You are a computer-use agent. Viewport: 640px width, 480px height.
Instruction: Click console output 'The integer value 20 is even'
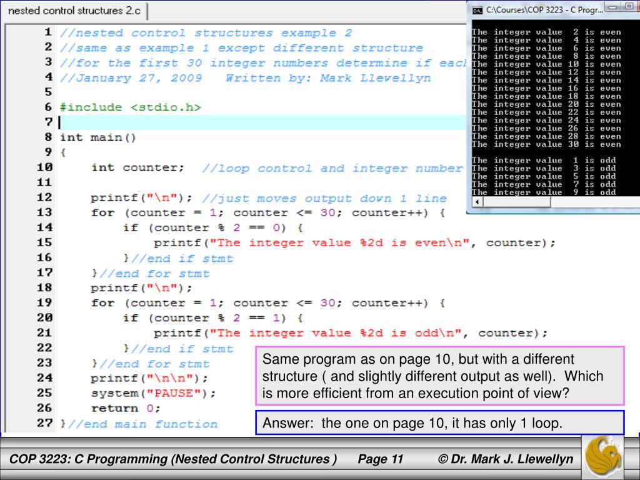click(546, 104)
